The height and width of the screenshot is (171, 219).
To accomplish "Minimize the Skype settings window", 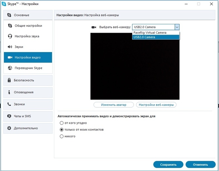I will (x=186, y=4).
